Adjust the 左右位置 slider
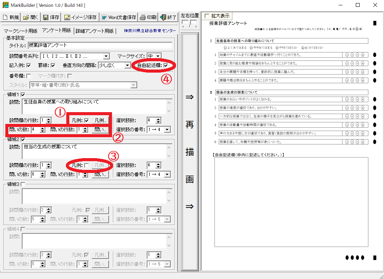 point(190,23)
